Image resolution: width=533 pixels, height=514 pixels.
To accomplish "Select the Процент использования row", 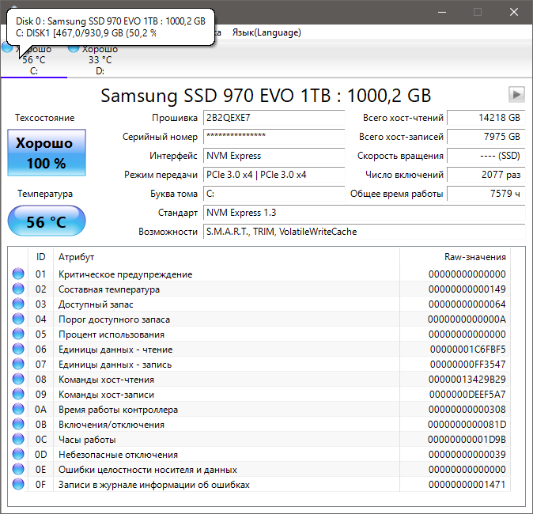I will point(259,334).
